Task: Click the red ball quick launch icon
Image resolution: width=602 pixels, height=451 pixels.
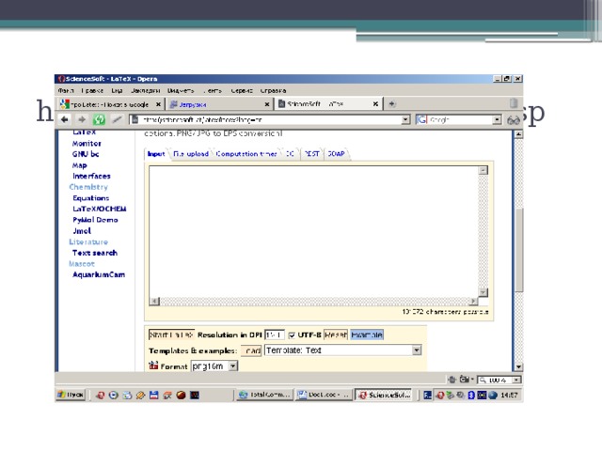Action: (x=181, y=395)
